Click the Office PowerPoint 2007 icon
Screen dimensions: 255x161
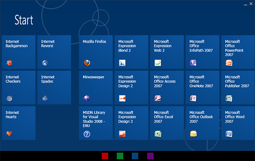point(229,63)
